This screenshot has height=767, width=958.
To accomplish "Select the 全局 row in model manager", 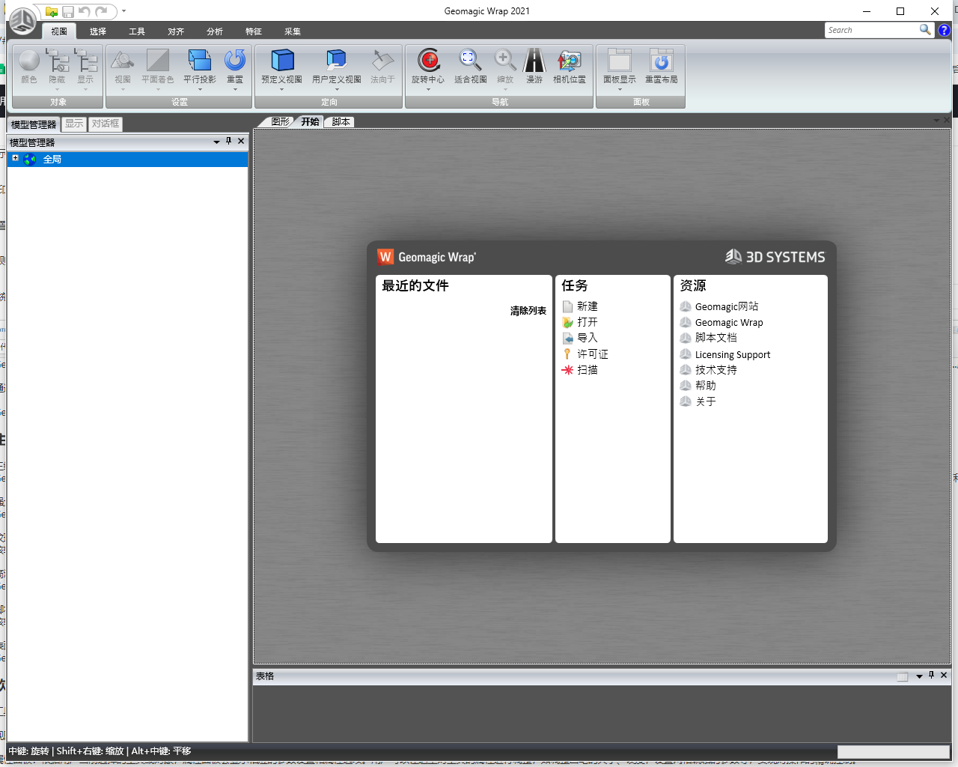I will point(127,160).
